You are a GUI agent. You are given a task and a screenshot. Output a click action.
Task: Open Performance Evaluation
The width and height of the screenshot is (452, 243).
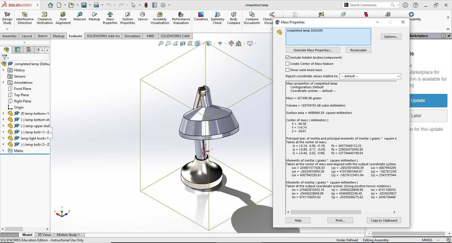(181, 18)
